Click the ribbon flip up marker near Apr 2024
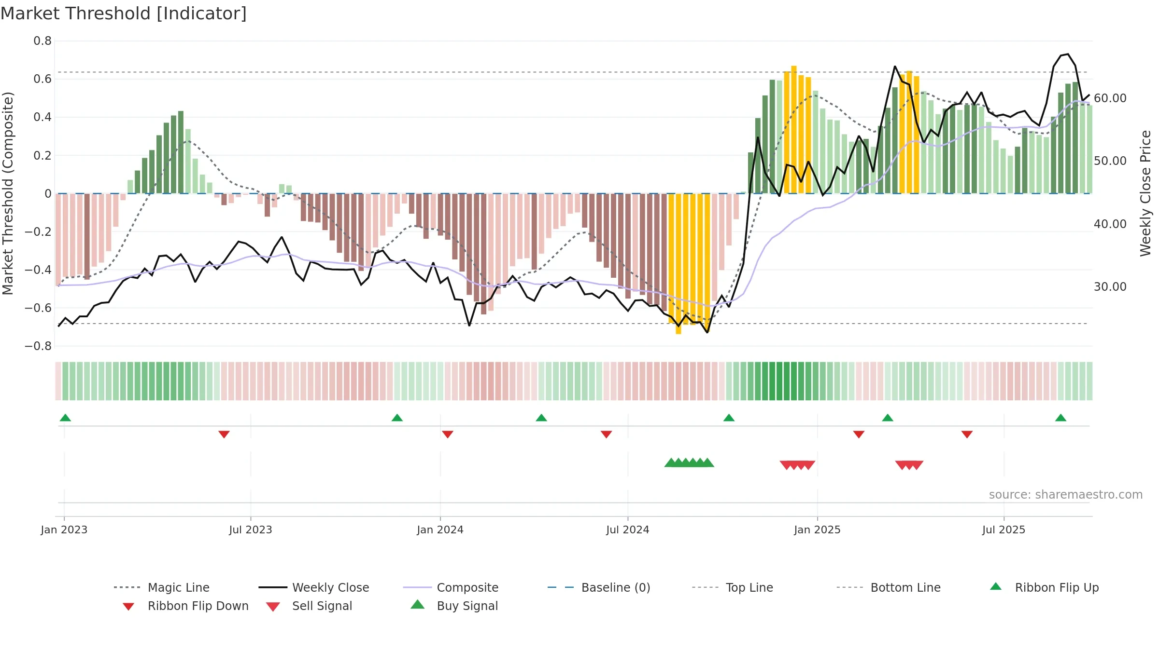Screen dimensions: 1159x651 tap(541, 418)
